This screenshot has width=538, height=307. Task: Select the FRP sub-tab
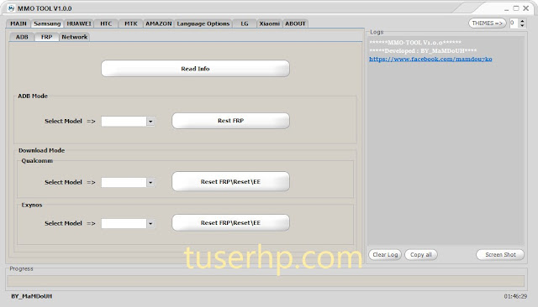coord(47,37)
